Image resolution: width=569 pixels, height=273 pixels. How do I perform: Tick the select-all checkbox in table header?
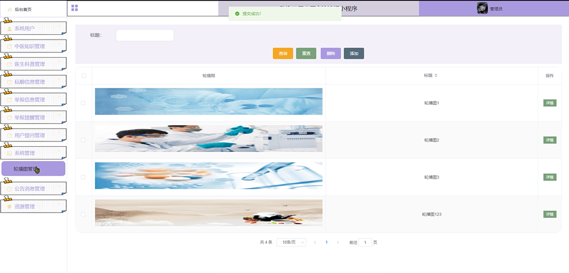(x=83, y=76)
